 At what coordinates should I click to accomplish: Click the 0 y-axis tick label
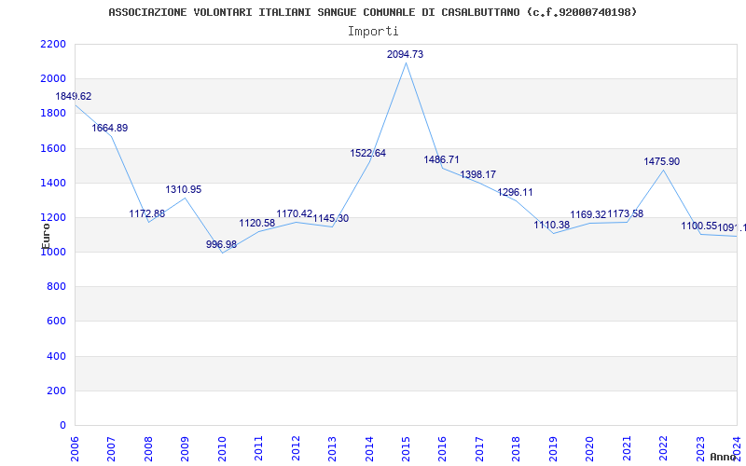coord(62,426)
